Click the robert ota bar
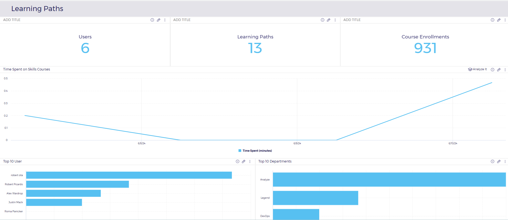The image size is (508, 220). point(129,175)
